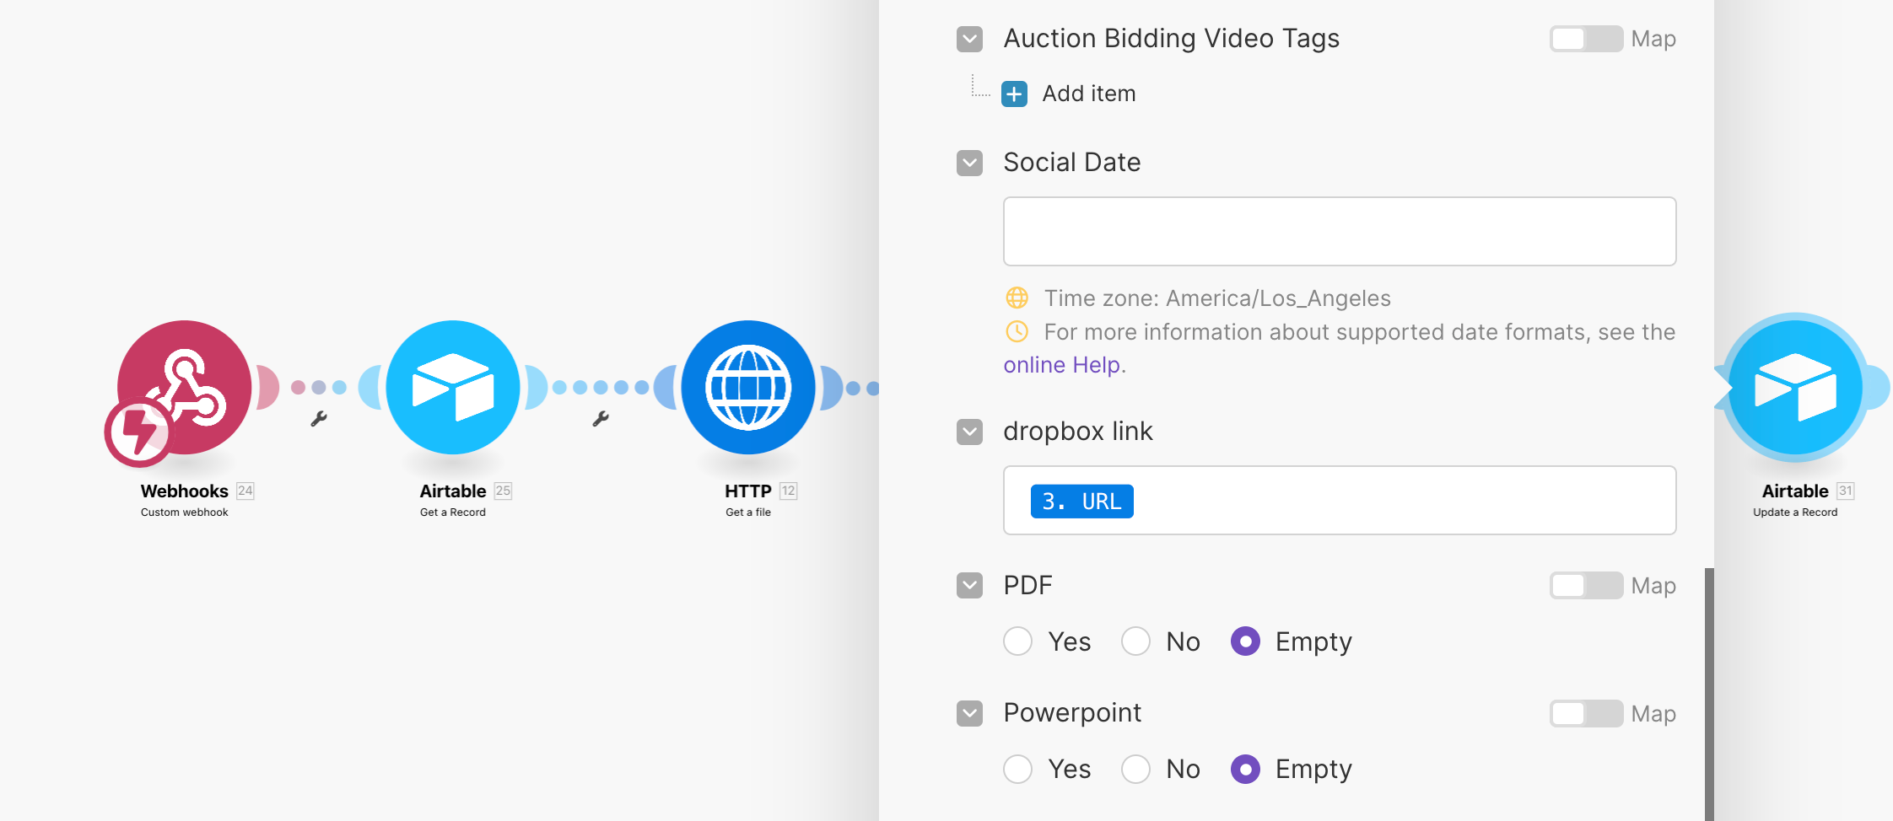The width and height of the screenshot is (1893, 821).
Task: Collapse the PDF field chevron
Action: 970,585
